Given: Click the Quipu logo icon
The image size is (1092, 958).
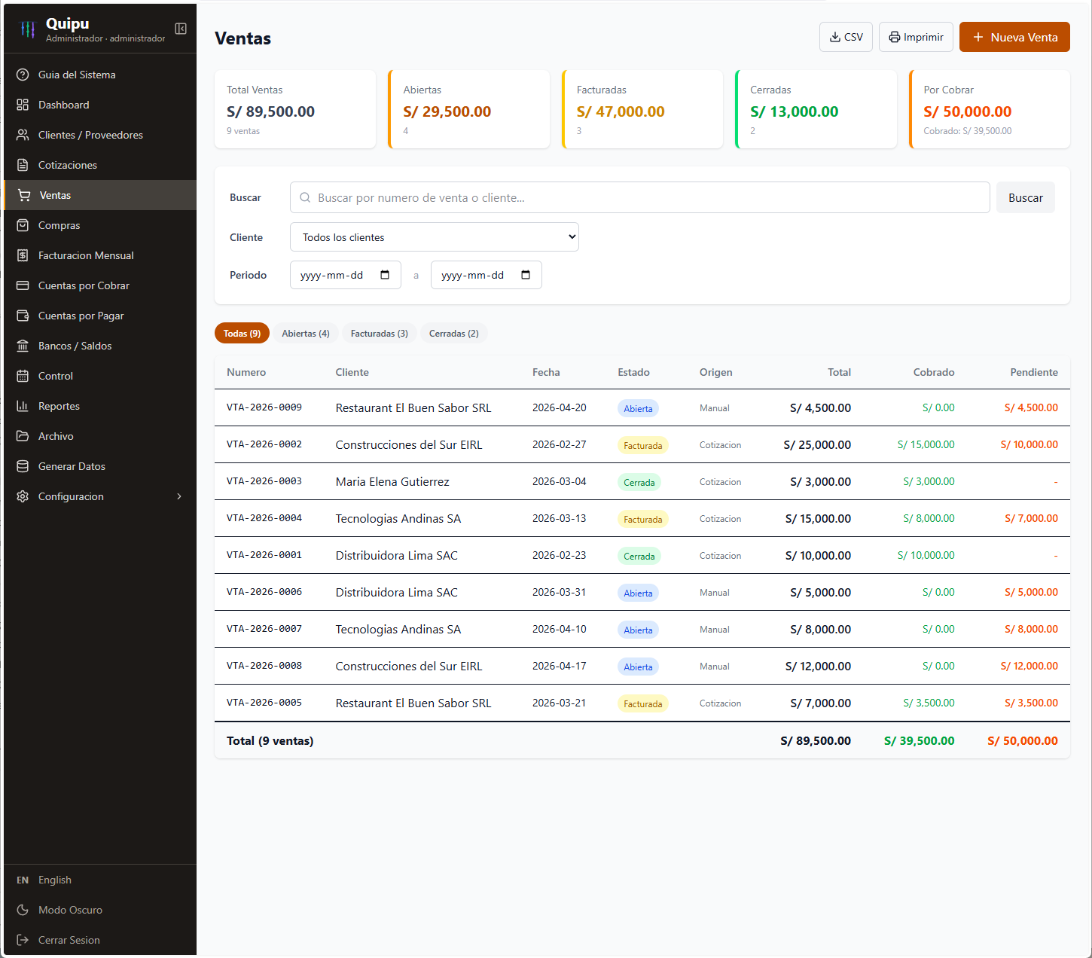Looking at the screenshot, I should click(x=28, y=29).
